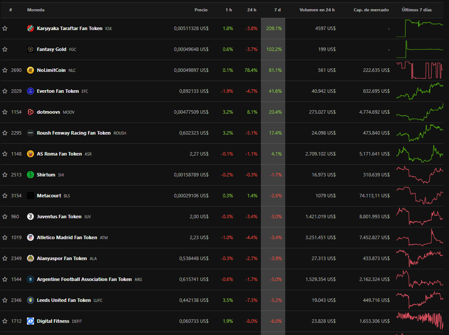Open Everton Fan Token link
This screenshot has width=449, height=335.
point(58,91)
